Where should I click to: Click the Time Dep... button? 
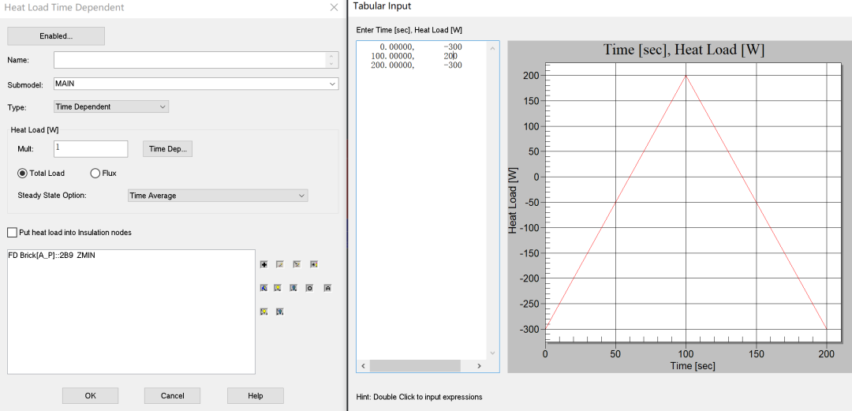coord(167,149)
